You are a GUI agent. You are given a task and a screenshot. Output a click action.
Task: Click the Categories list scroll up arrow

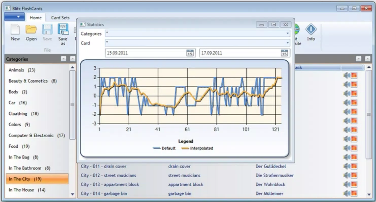[73, 67]
